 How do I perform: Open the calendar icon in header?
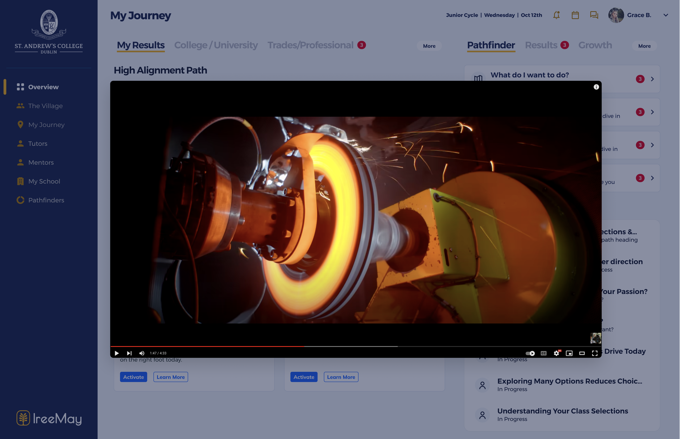tap(575, 15)
